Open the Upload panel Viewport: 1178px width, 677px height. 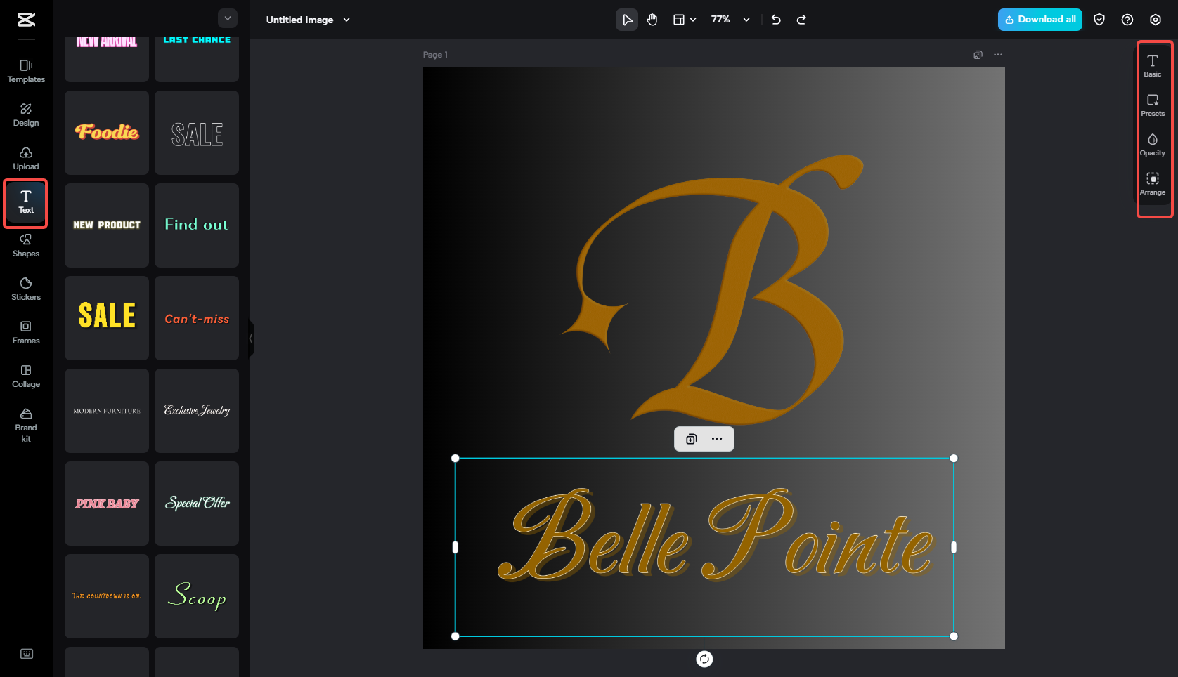(25, 159)
